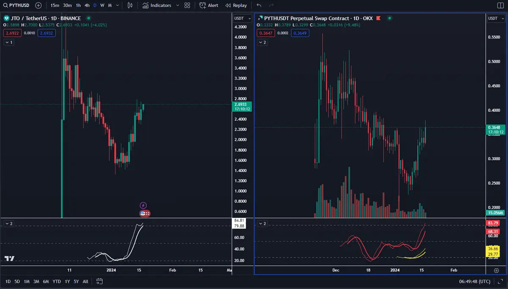Viewport: 508px width, 289px height.
Task: Open the PYTHUSDT chart settings gear
Action: pyautogui.click(x=497, y=270)
